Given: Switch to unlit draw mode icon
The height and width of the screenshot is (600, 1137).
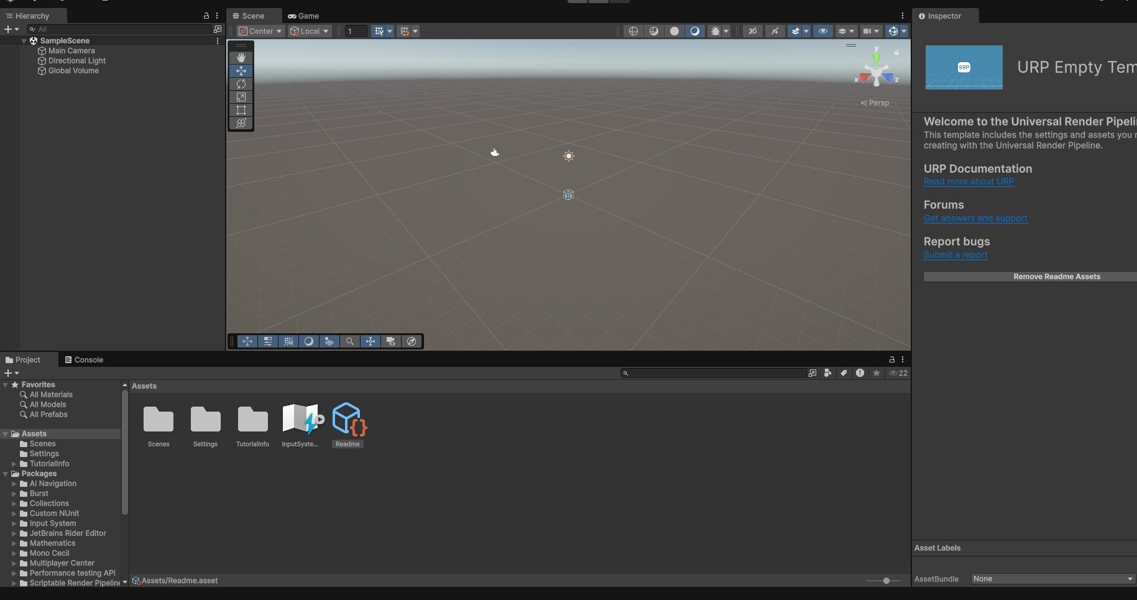Looking at the screenshot, I should click(x=674, y=31).
